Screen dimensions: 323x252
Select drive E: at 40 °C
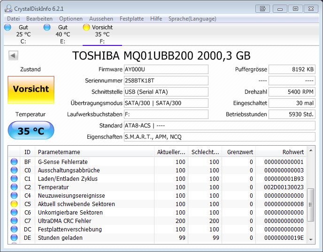click(x=63, y=34)
